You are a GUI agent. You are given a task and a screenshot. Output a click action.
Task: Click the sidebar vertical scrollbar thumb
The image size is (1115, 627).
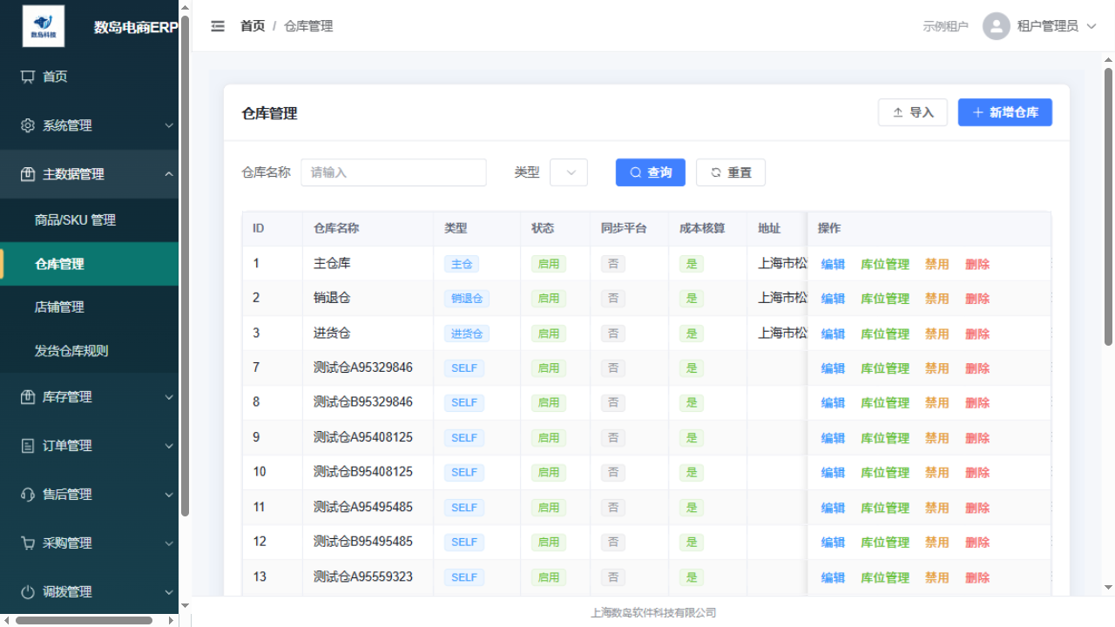pos(185,266)
